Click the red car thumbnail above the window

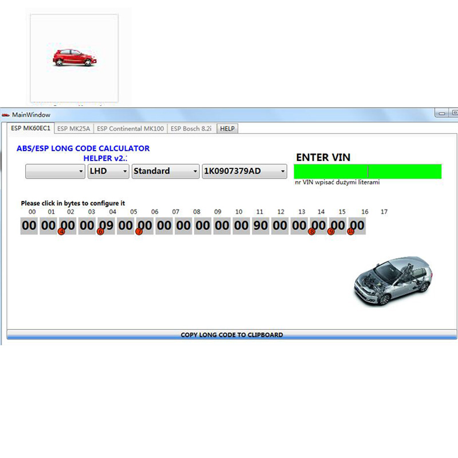pyautogui.click(x=74, y=57)
